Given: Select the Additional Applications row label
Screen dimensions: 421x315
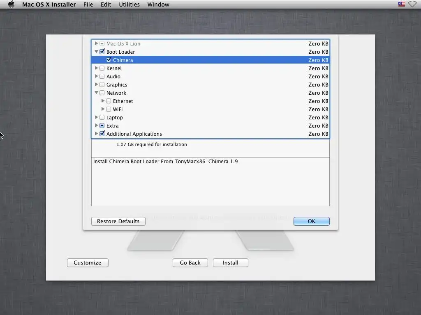Looking at the screenshot, I should point(134,134).
